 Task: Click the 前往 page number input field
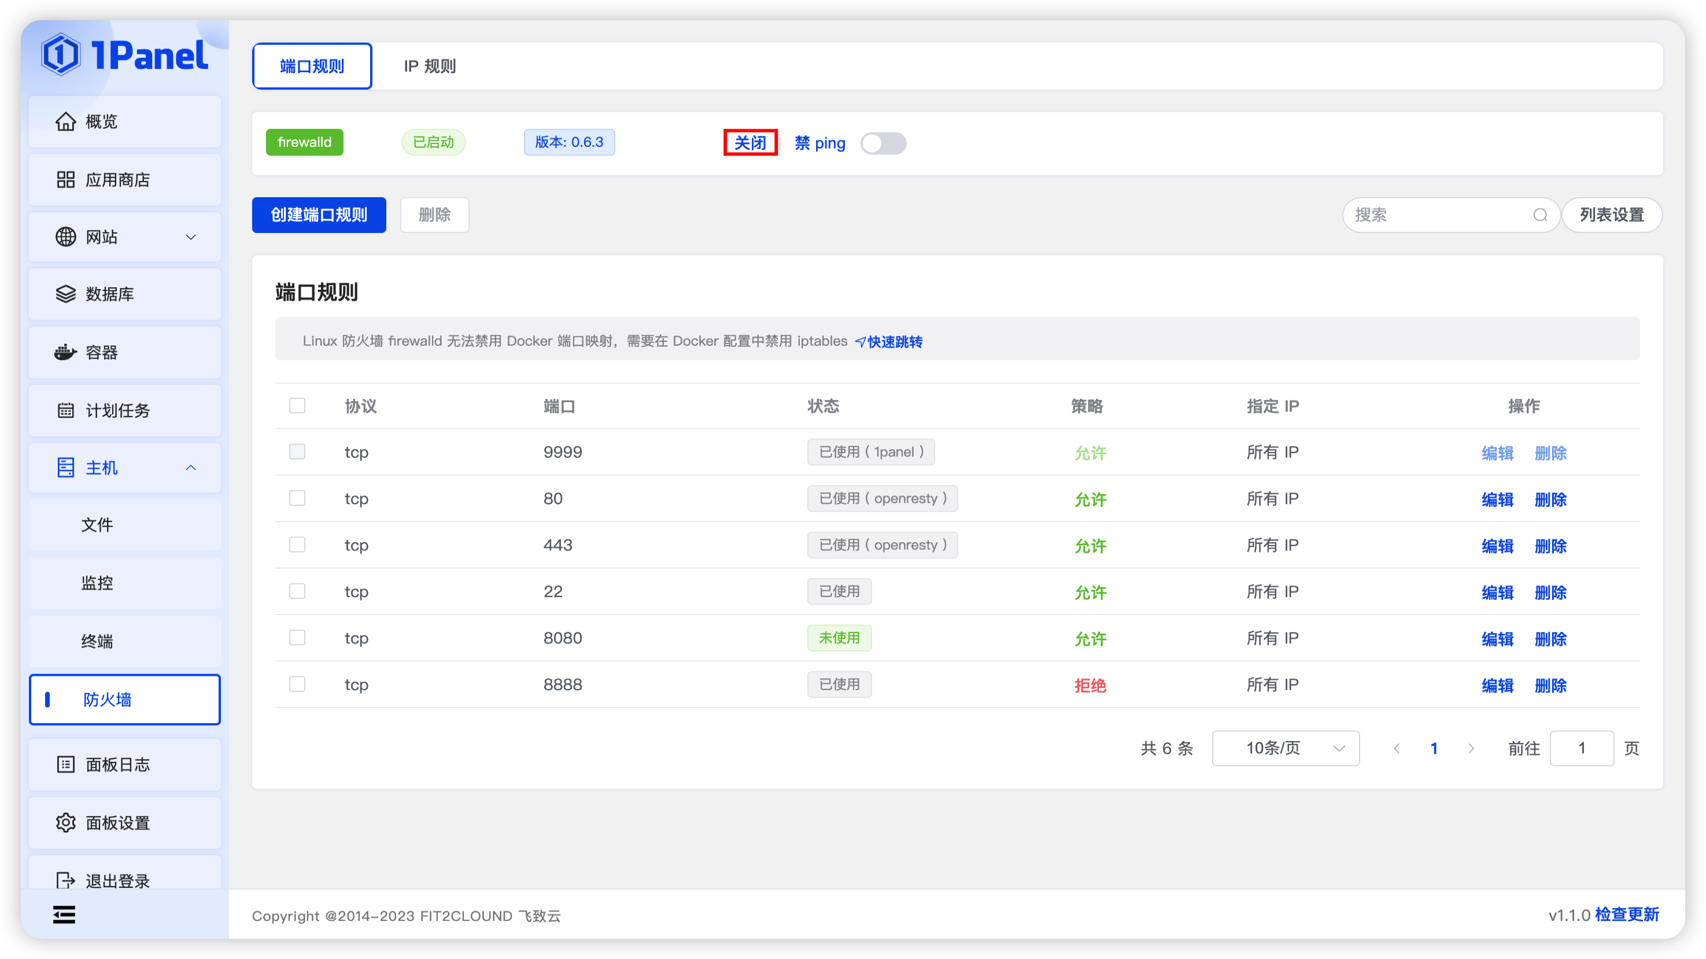(1581, 749)
